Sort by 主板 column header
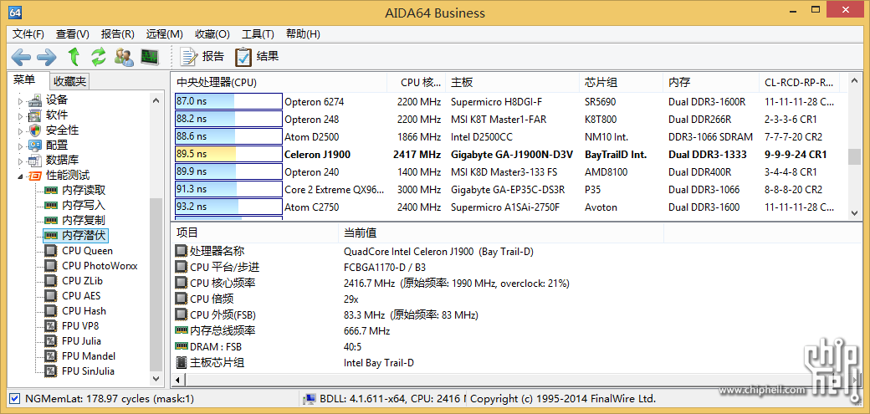 coord(513,83)
